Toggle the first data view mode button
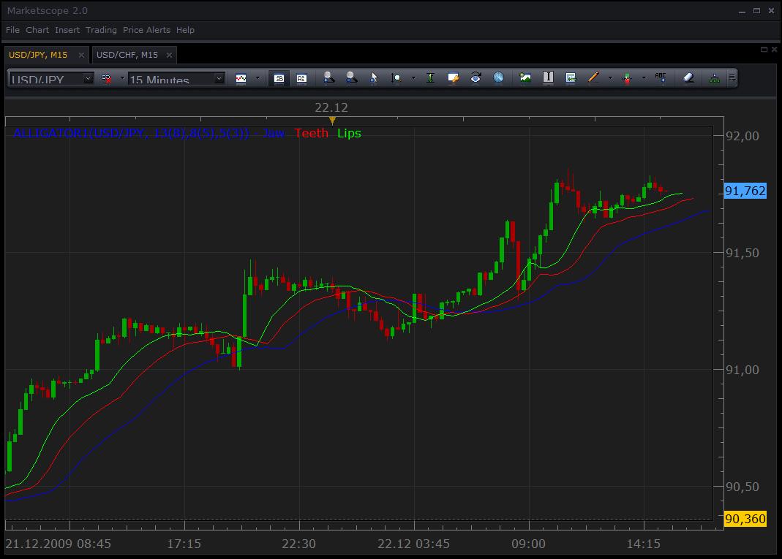Viewport: 782px width, 559px height. [x=279, y=78]
